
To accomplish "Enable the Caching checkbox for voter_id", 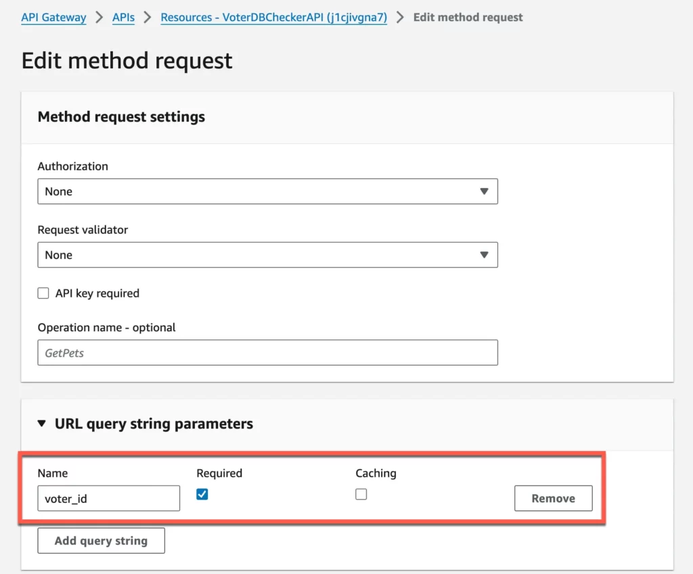I will 361,494.
